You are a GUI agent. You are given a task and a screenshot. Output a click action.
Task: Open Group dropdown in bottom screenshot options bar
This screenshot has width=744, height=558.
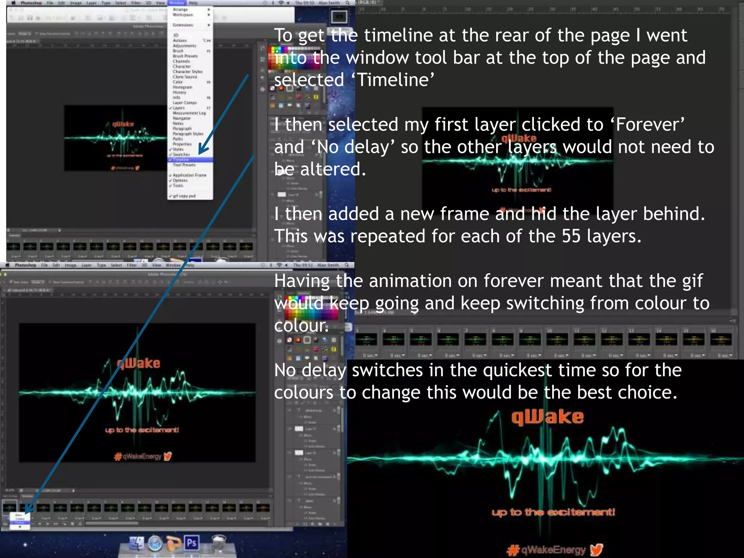tap(37, 282)
